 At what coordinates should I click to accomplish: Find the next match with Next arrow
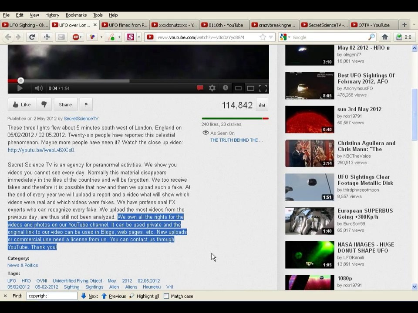[x=89, y=296]
